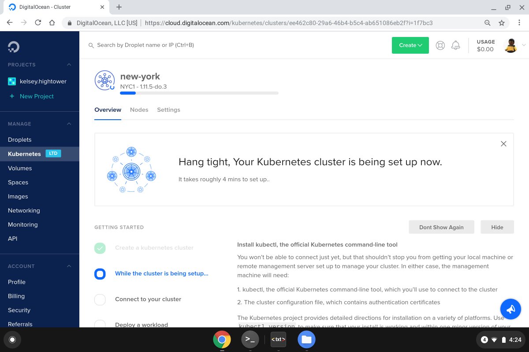Open Files app from shelf

[306, 340]
